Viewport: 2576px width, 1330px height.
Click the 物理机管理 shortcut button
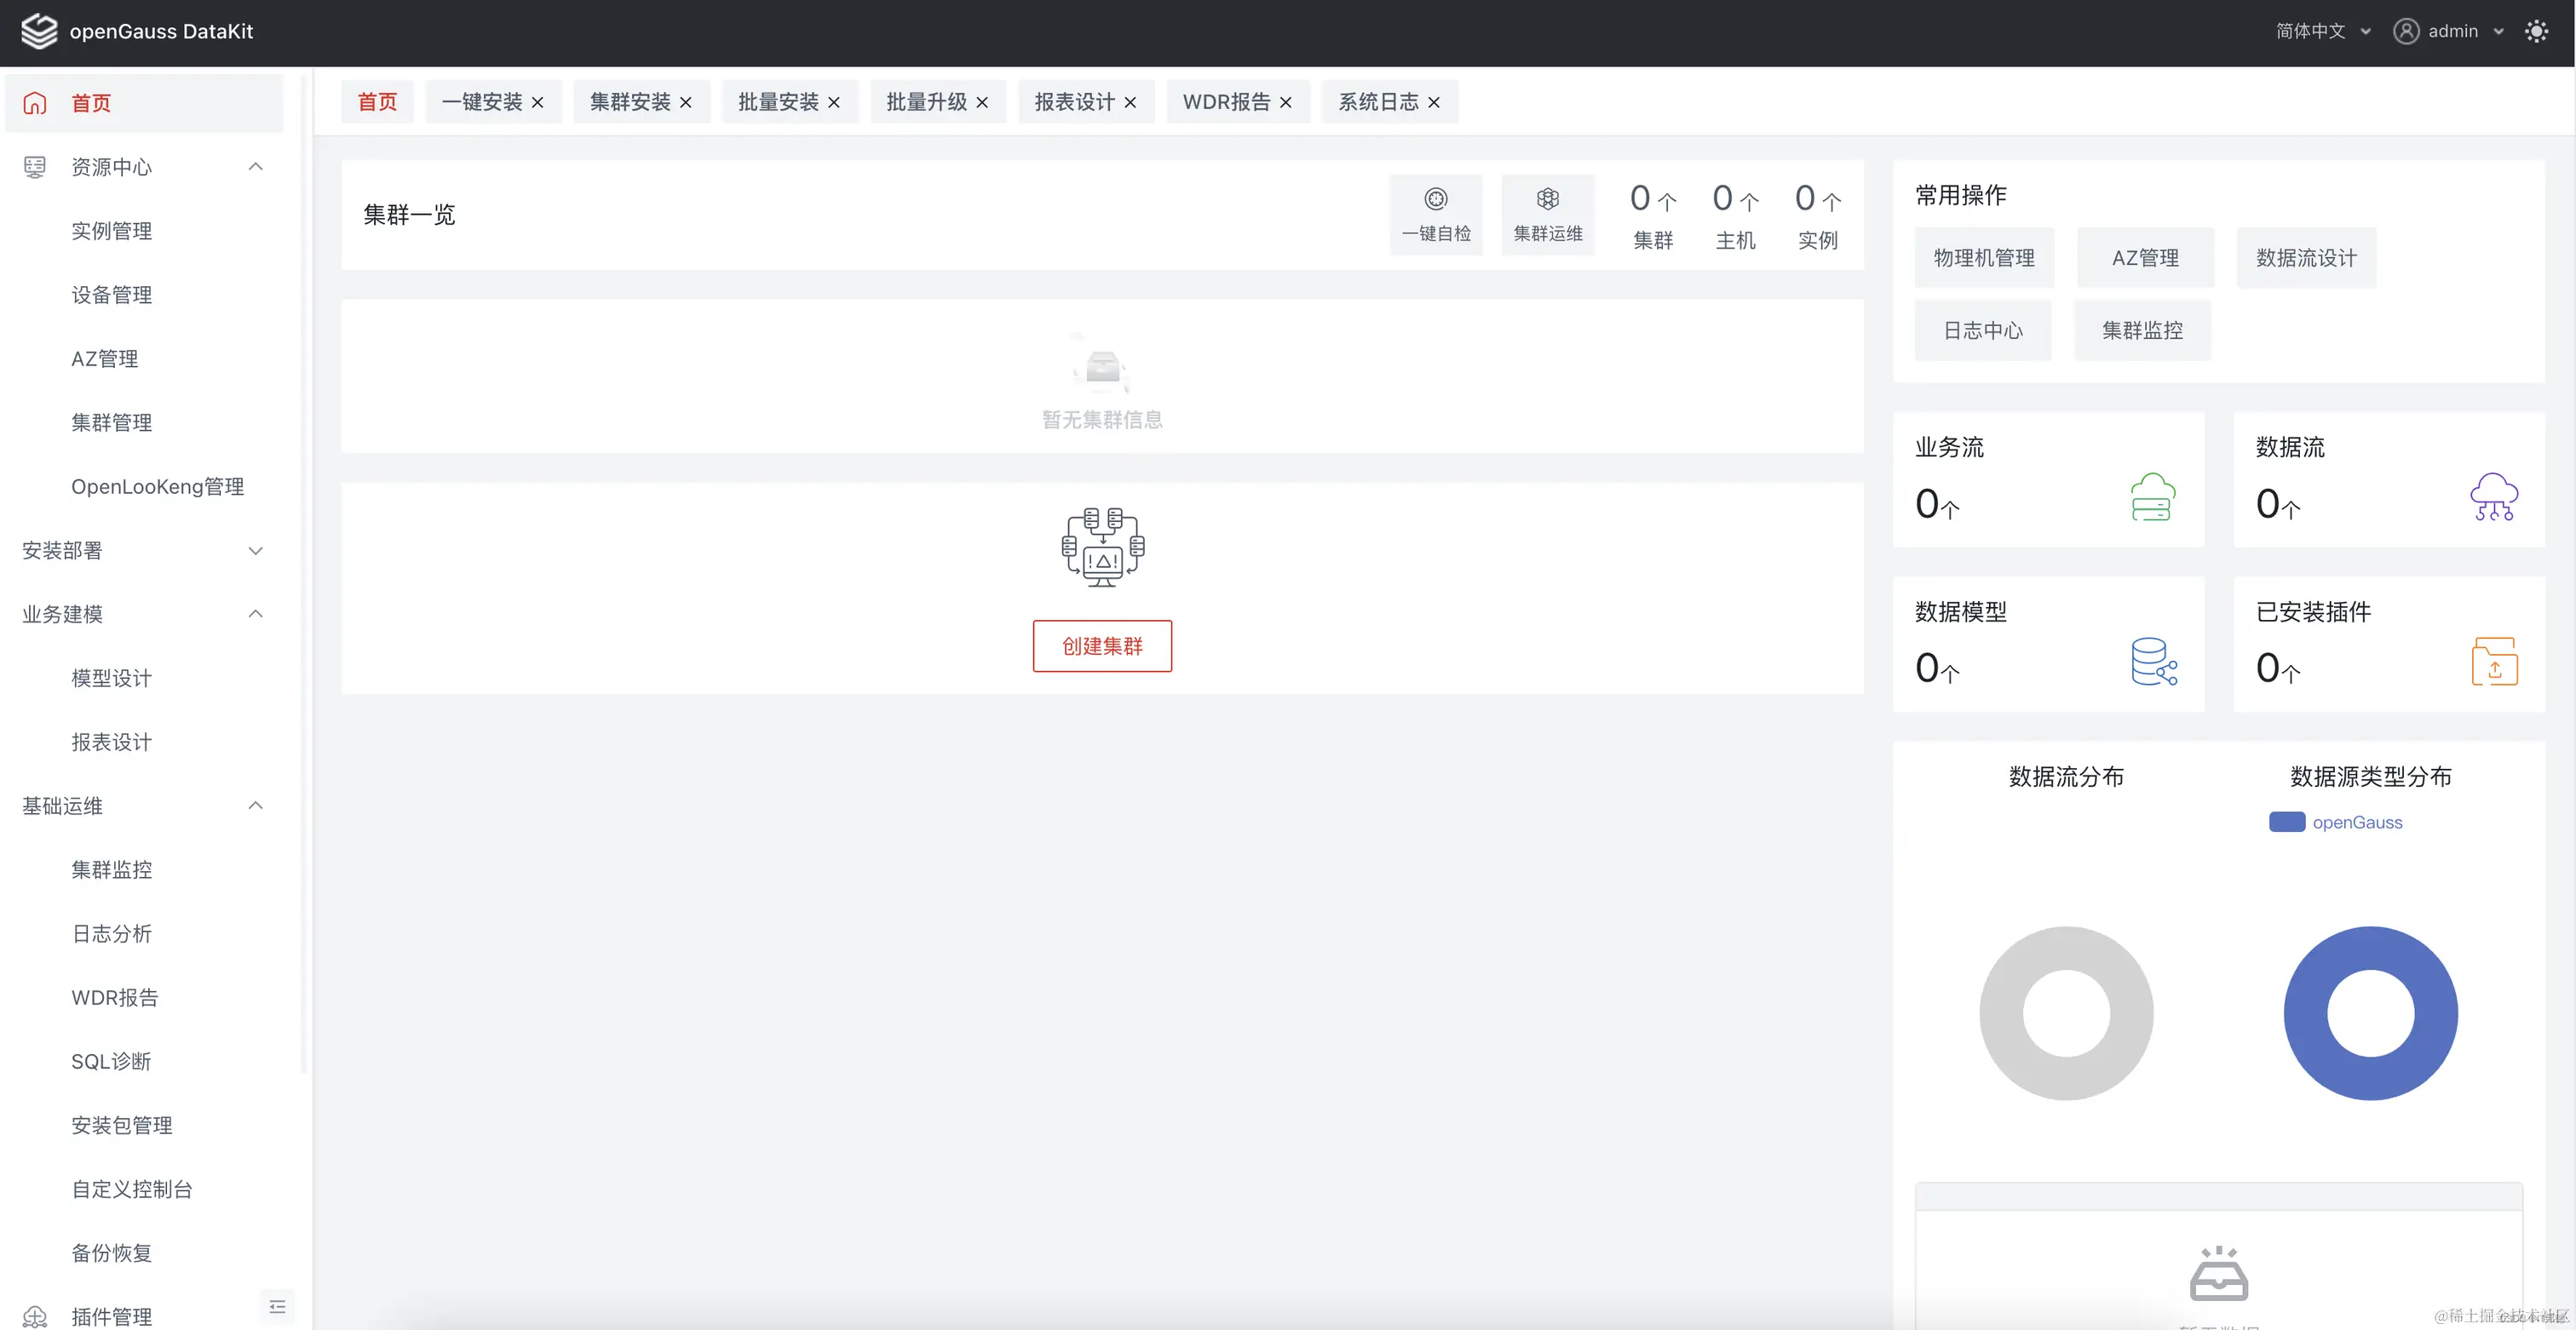(x=1983, y=258)
